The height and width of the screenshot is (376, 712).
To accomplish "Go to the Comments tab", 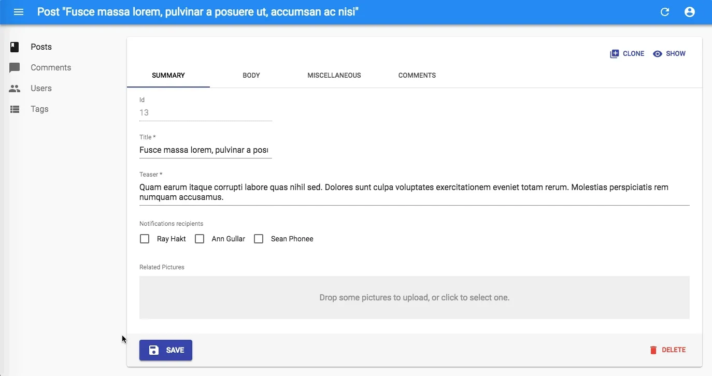I will [417, 76].
